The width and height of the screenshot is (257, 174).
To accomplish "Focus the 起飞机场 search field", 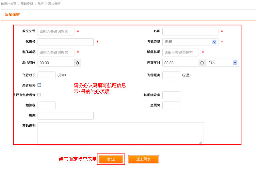I will click(x=56, y=52).
